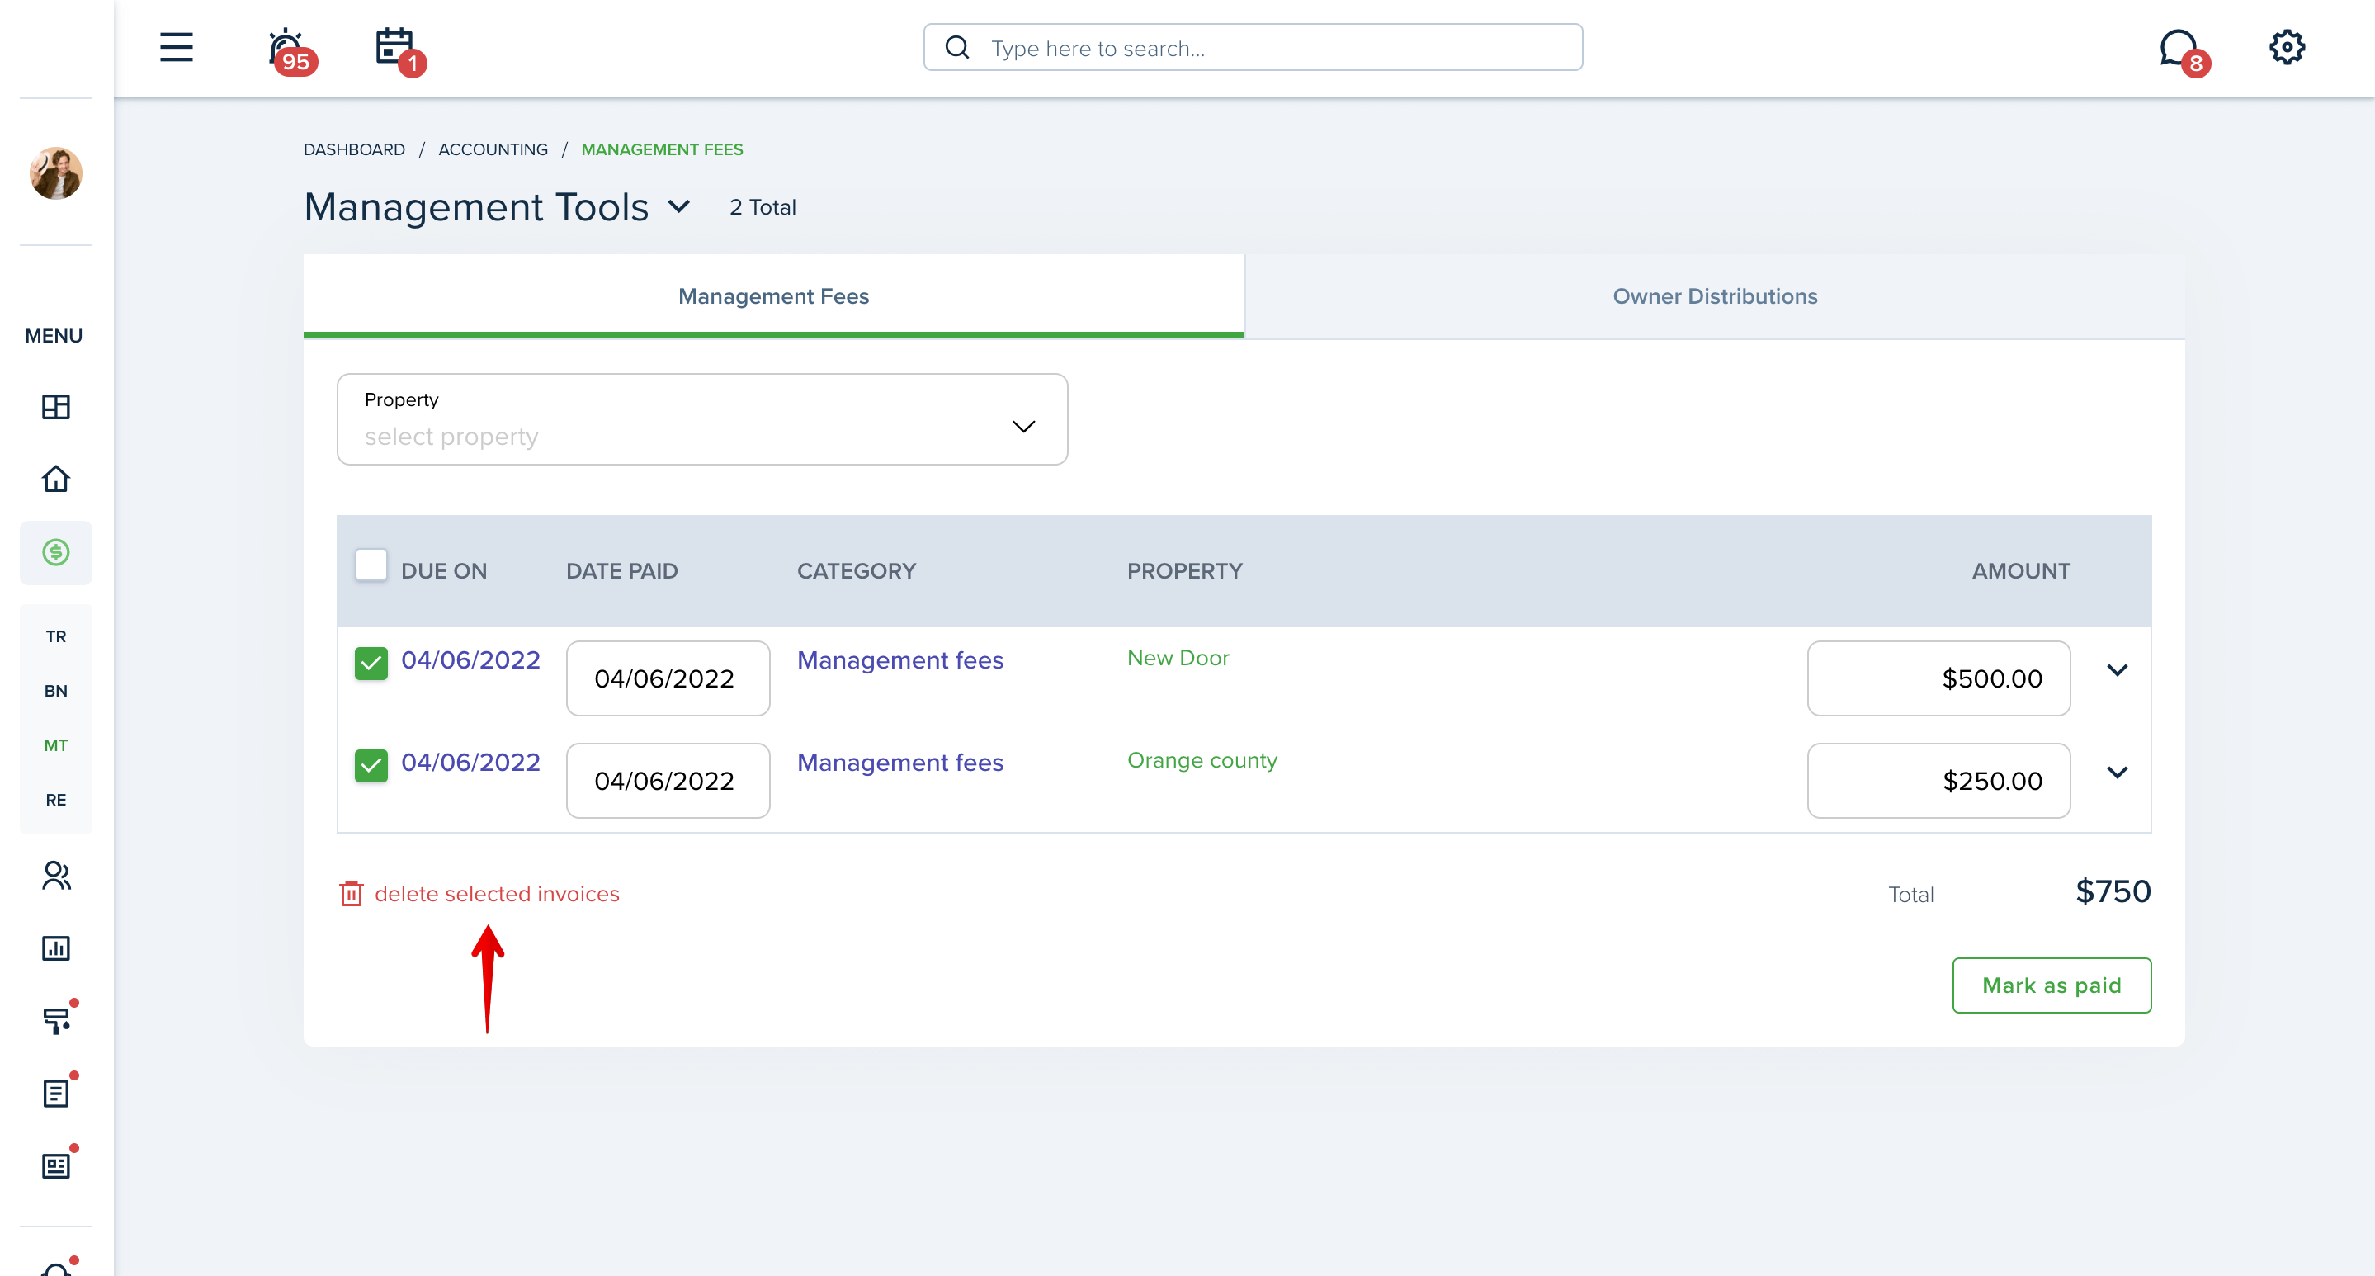Open the maintenance paint roller icon
Viewport: 2375px width, 1276px height.
point(56,1019)
